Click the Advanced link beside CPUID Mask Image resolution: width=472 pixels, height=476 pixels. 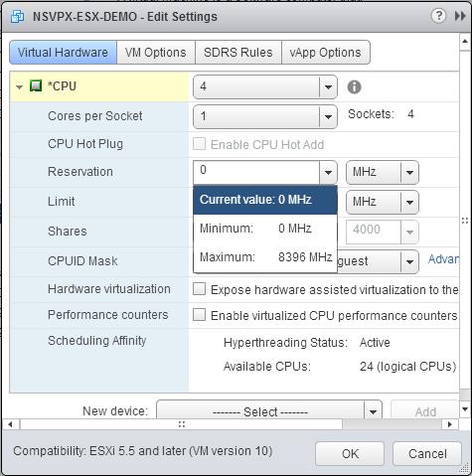443,259
